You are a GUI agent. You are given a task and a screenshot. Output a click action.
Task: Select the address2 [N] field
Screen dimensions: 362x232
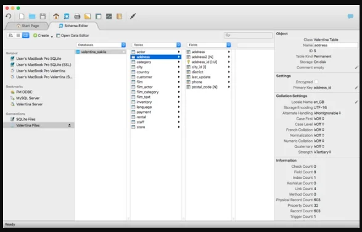208,57
